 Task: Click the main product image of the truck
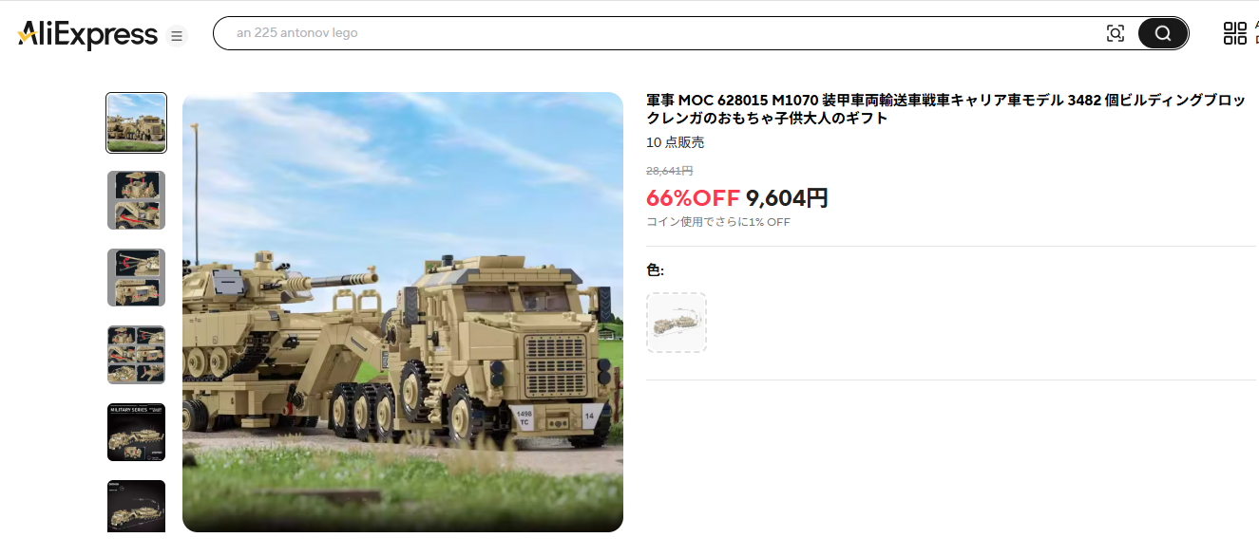pos(403,312)
